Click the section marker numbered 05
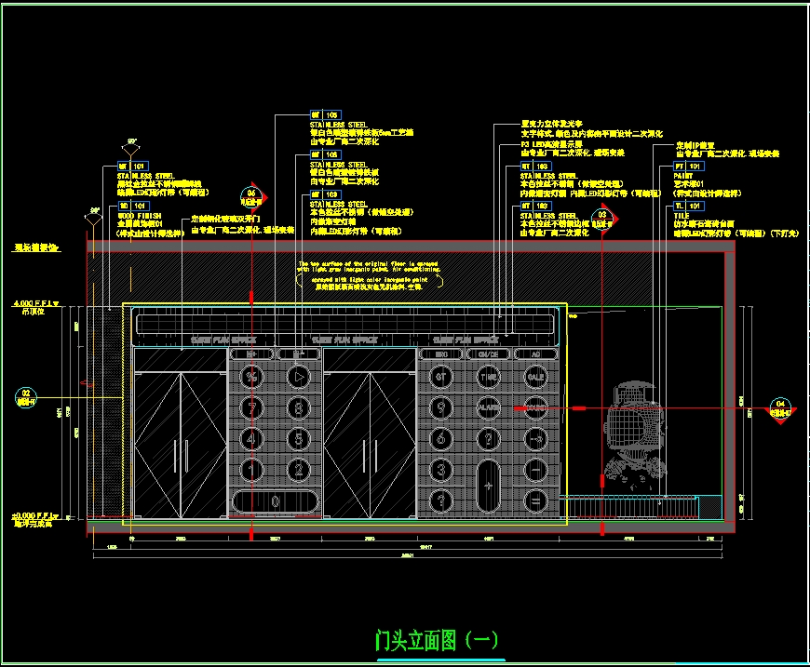This screenshot has width=810, height=667. click(250, 196)
